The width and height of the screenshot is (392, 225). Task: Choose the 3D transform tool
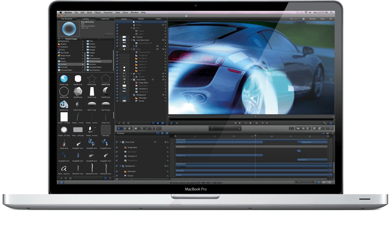(x=124, y=129)
